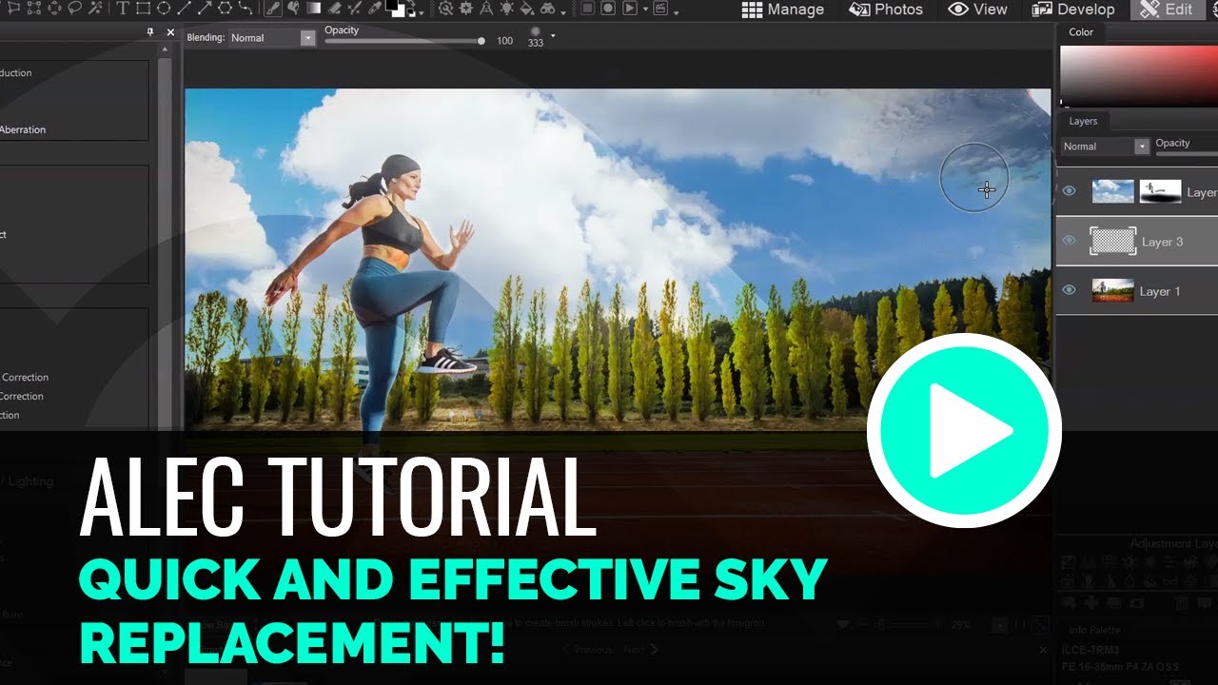Switch to Manage mode
1218x685 pixels.
pos(783,10)
